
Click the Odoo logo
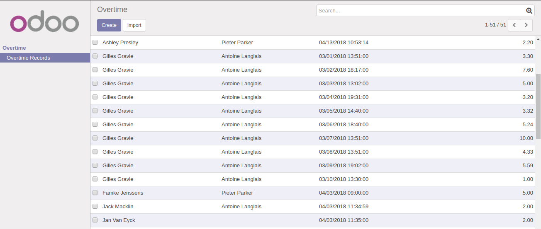[44, 24]
